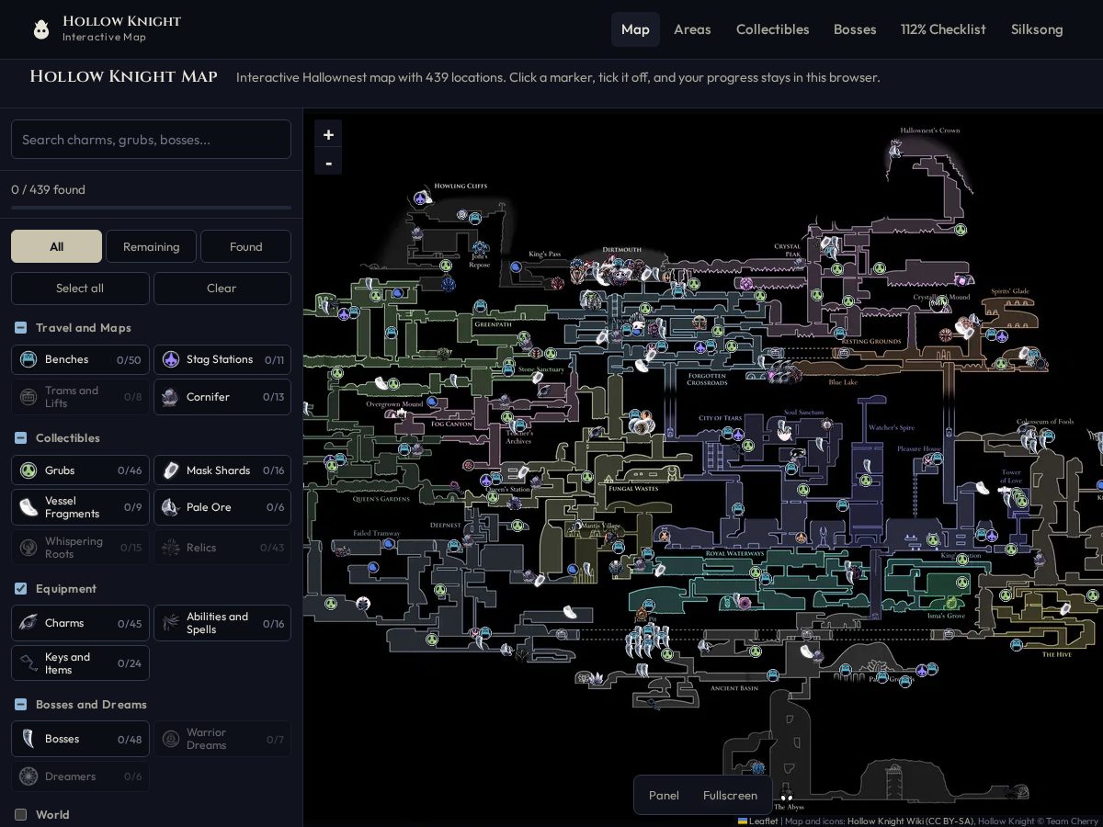
Task: Toggle the Grubs category filter
Action: tap(80, 470)
